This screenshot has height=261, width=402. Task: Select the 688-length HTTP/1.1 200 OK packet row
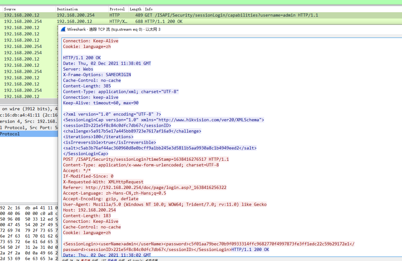coord(201,22)
